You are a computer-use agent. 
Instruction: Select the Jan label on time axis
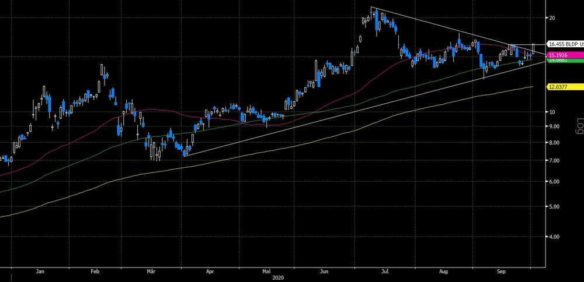coord(40,272)
